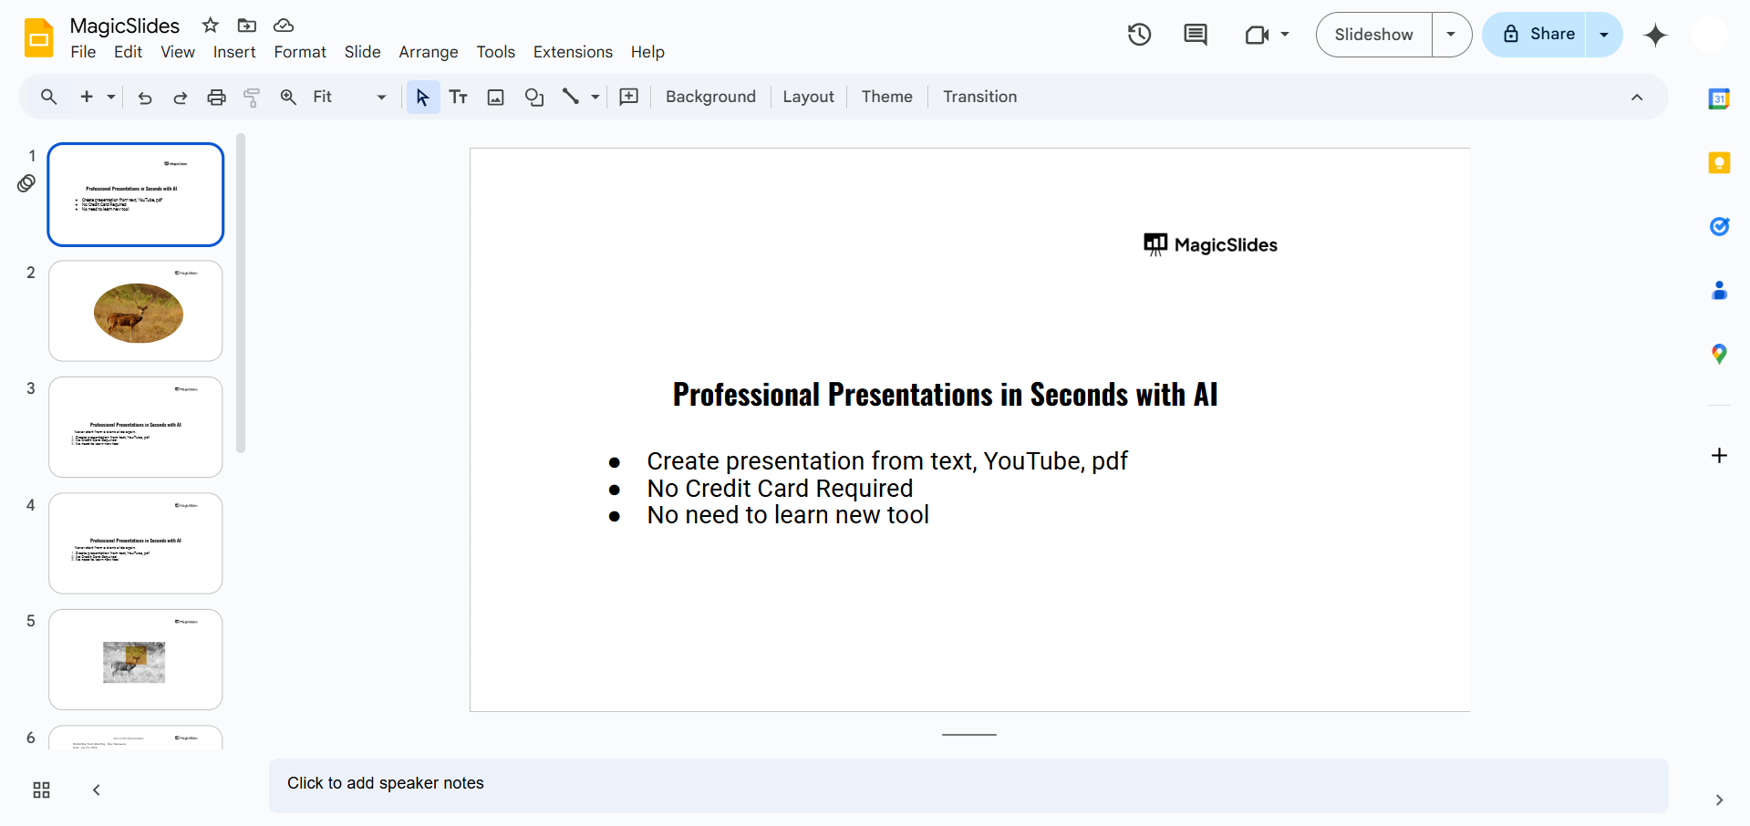The image size is (1750, 826).
Task: Open the Arrange menu
Action: 428,52
